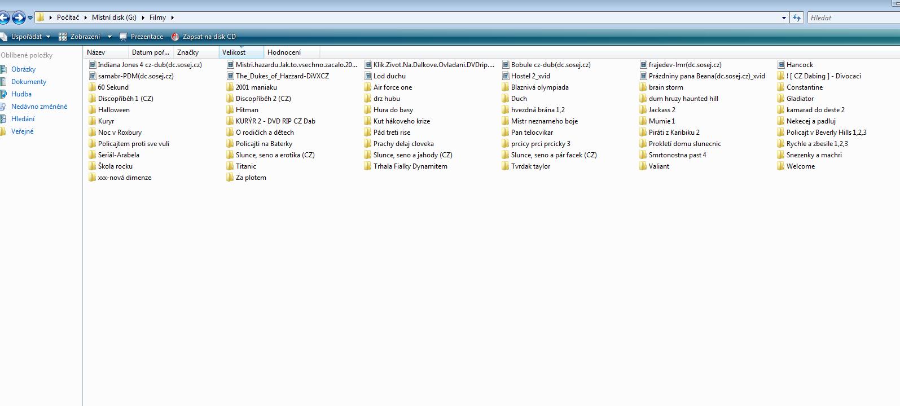This screenshot has width=900, height=406.
Task: Click the Zobrazení views button
Action: (80, 37)
